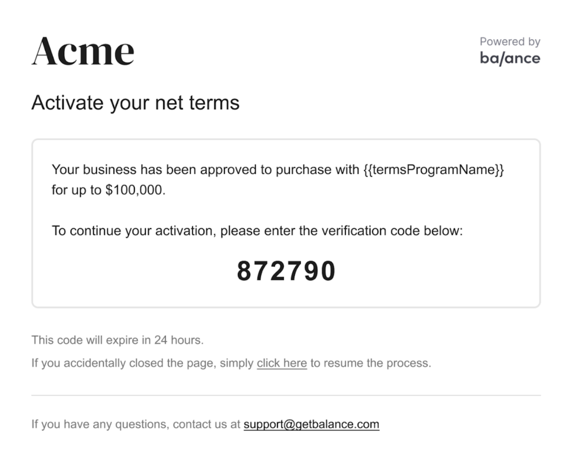This screenshot has width=569, height=452.
Task: Click the {{termsProgramName}} placeholder text
Action: point(433,170)
